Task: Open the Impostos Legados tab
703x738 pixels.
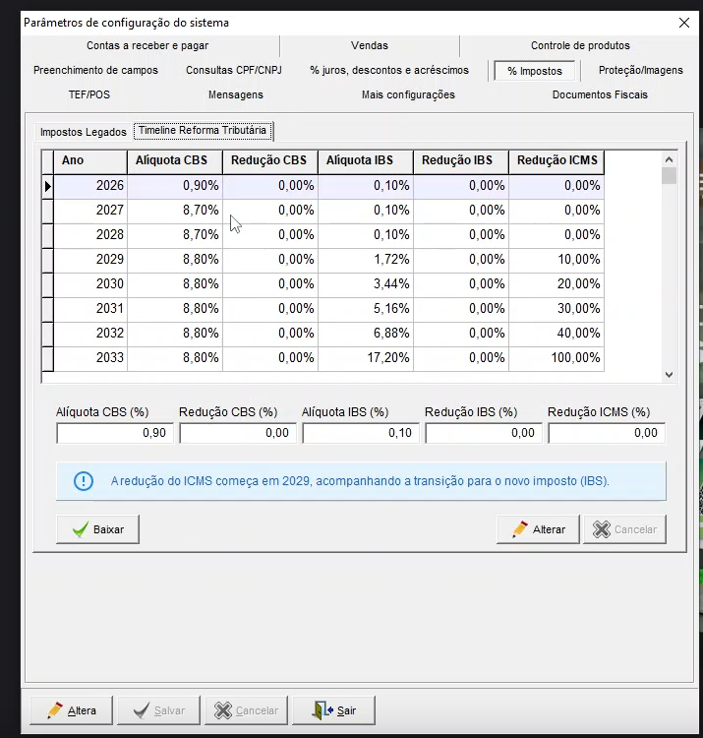Action: pos(83,132)
